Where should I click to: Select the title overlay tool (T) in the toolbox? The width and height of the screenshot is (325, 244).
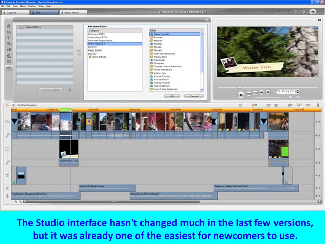coord(9,38)
